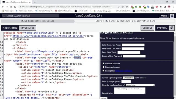The image size is (176, 99).
Task: Click the Provide a bio textarea
Action: (x=130, y=91)
